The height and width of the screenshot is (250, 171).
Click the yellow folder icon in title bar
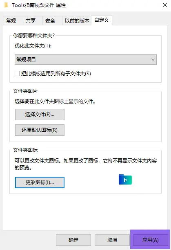[x=6, y=5]
